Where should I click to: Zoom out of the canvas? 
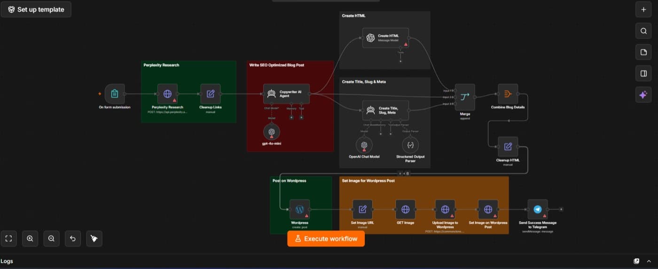[51, 238]
